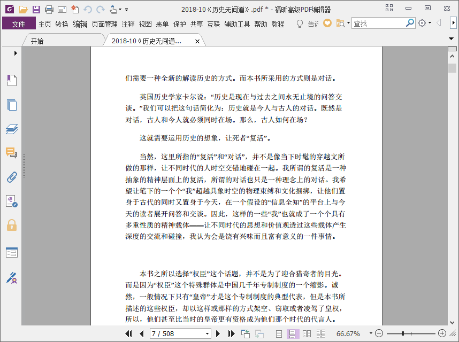Select continuous page view mode

293,333
